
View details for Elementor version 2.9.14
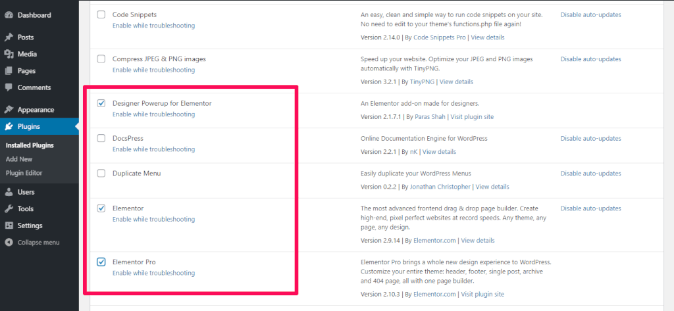pos(478,241)
